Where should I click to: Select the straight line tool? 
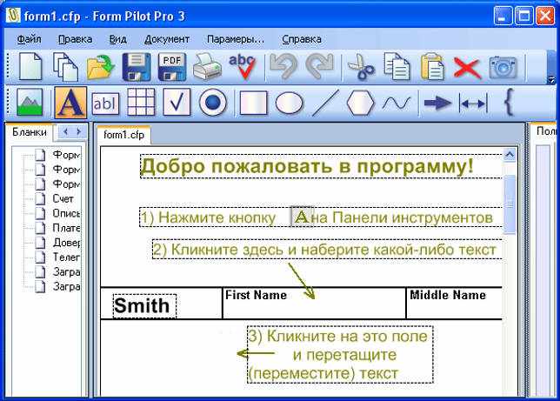[x=325, y=103]
